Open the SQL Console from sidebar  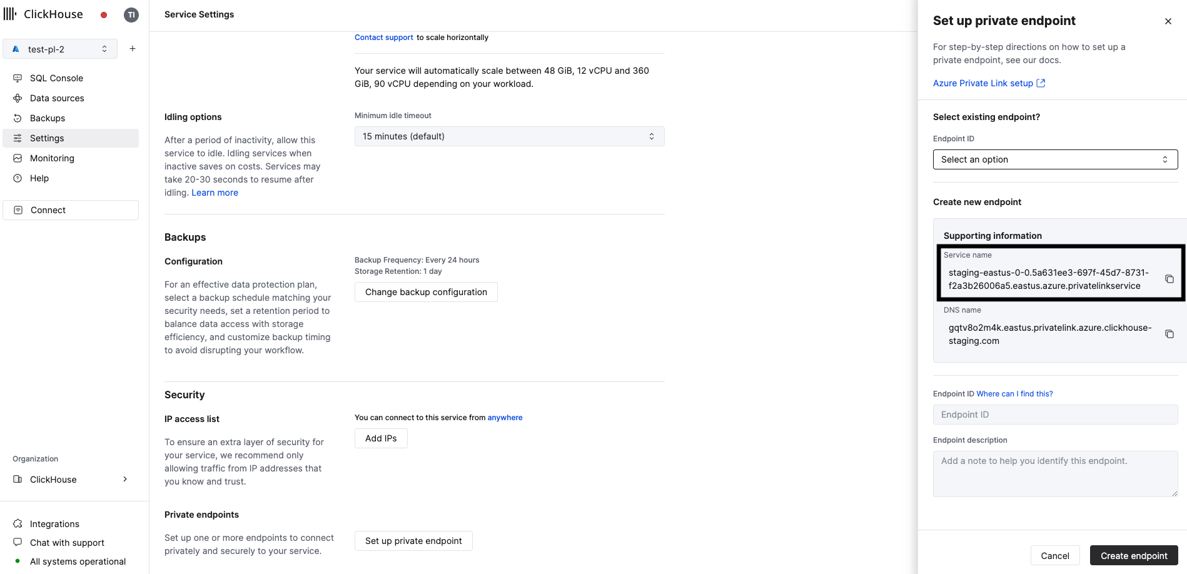(56, 78)
